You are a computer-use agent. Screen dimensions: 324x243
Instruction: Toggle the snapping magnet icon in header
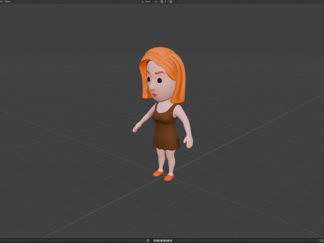161,1
